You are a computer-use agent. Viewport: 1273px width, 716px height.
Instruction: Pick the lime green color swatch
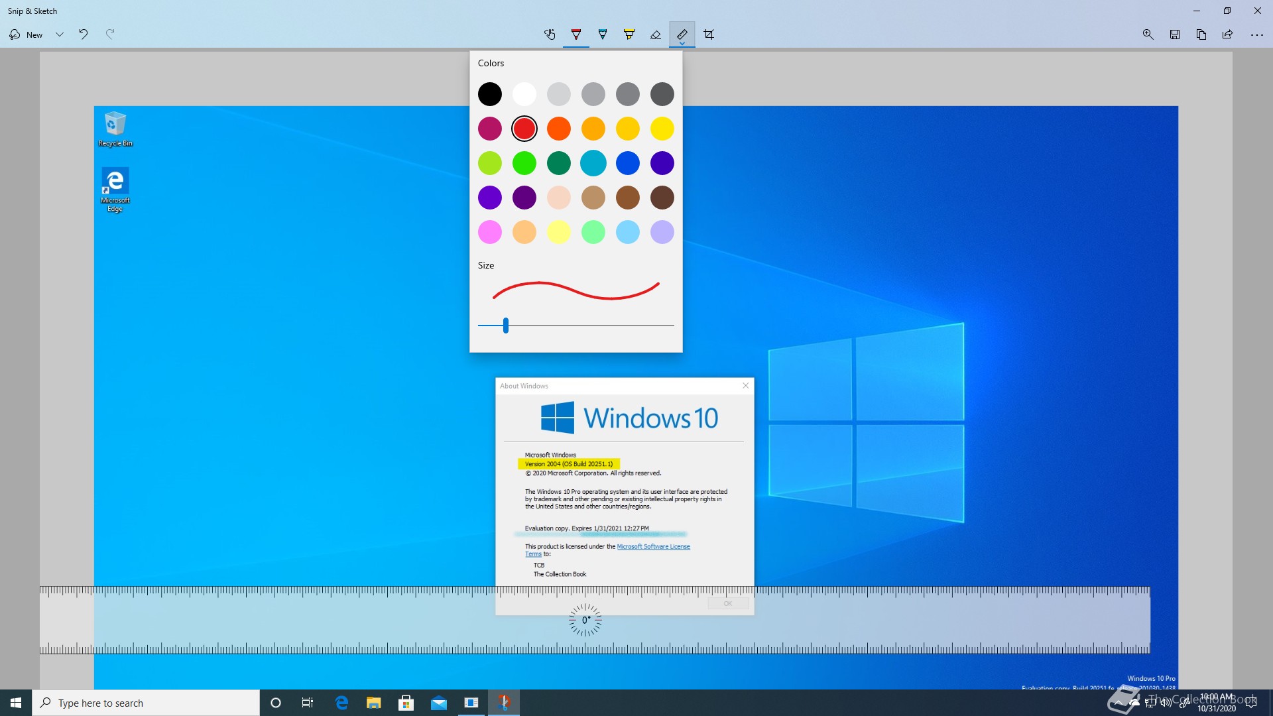click(x=490, y=163)
